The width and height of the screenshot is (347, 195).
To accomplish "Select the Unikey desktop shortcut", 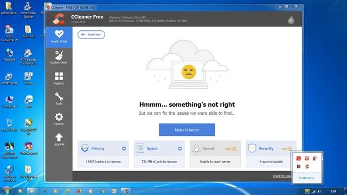I will click(28, 79).
